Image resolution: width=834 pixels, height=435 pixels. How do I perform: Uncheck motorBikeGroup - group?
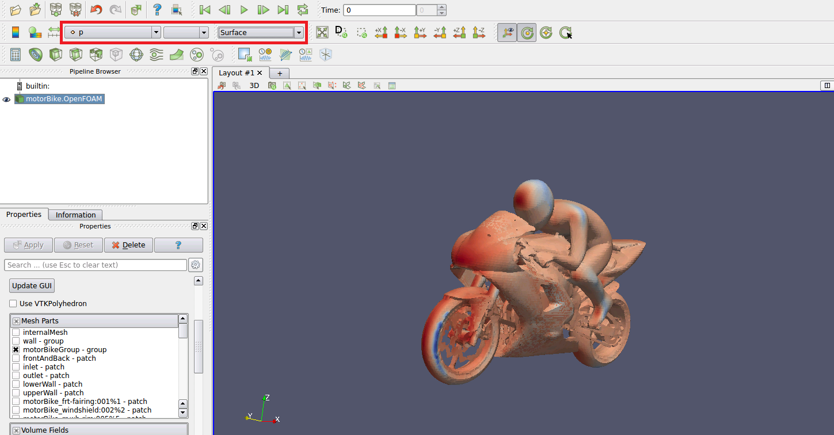16,349
